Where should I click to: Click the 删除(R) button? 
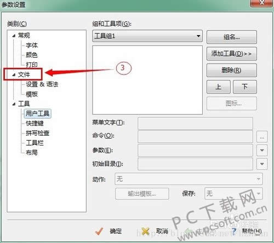click(232, 70)
